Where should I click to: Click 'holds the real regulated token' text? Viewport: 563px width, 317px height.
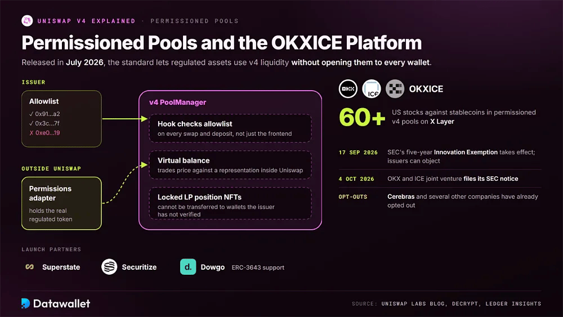click(x=51, y=215)
